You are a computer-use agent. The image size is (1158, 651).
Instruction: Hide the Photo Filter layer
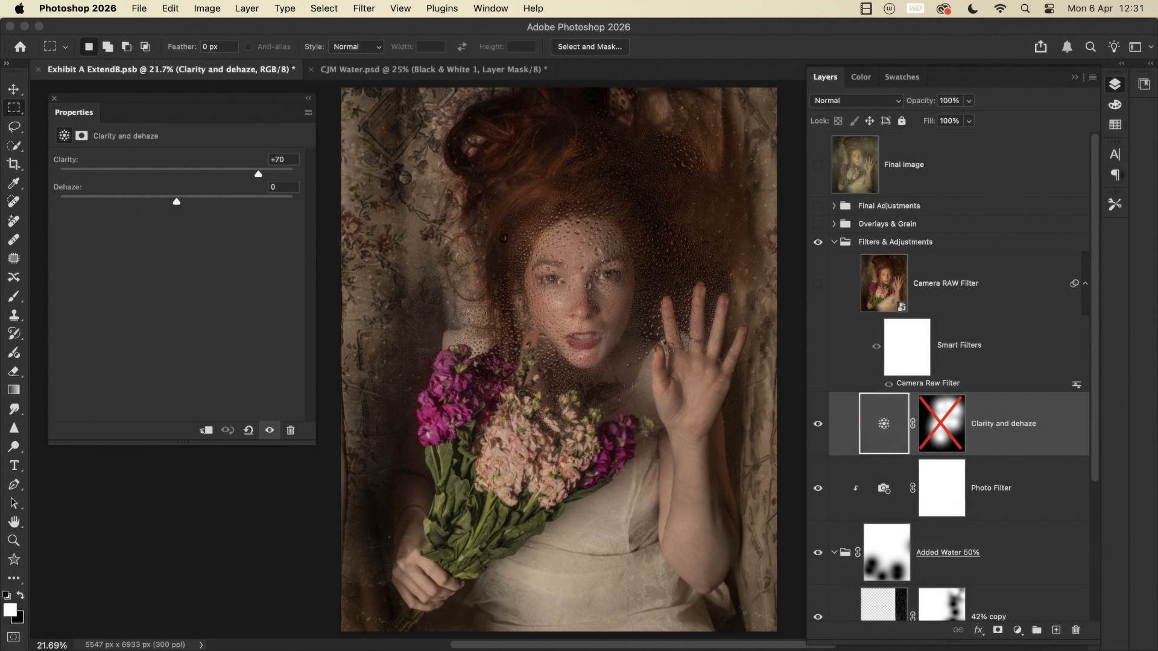pyautogui.click(x=818, y=488)
